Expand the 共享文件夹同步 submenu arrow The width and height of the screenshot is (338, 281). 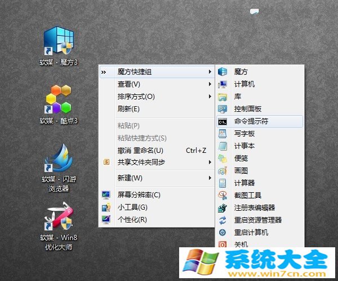[210, 162]
